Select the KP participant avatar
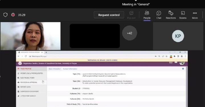Image resolution: width=205 pixels, height=107 pixels. coord(178,36)
